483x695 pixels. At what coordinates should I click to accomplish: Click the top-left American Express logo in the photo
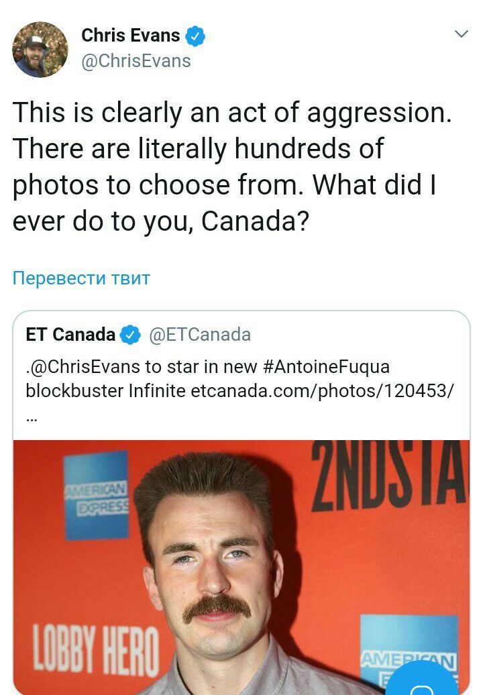96,495
